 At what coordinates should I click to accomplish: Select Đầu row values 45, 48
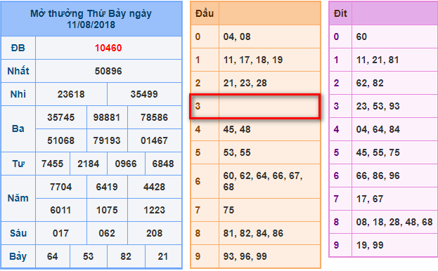coord(237,129)
